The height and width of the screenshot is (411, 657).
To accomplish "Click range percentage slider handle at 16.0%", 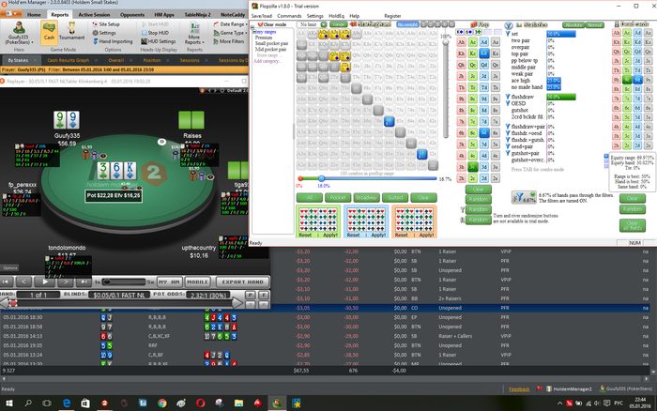I will click(321, 178).
